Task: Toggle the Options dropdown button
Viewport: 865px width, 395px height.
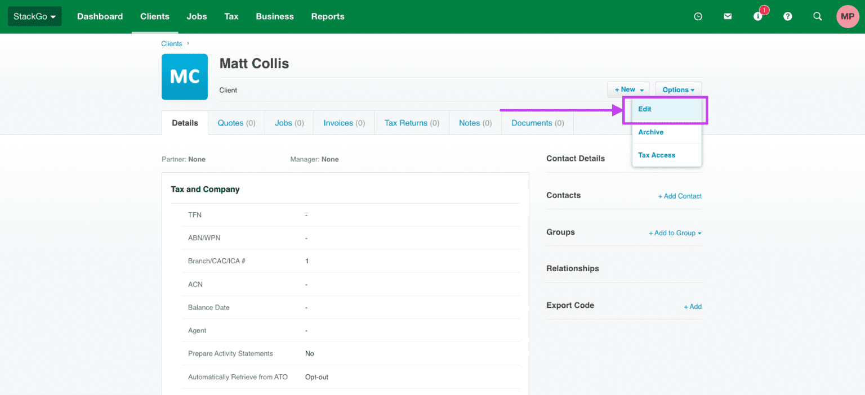Action: (678, 89)
